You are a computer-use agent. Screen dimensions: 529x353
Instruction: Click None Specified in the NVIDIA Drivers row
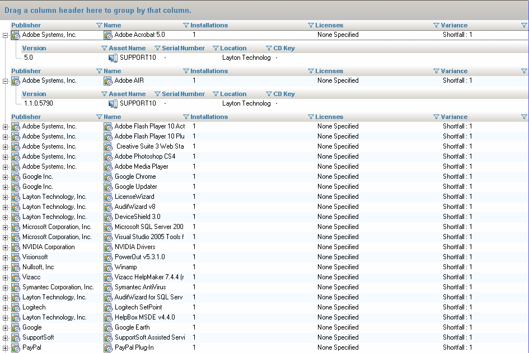point(338,247)
